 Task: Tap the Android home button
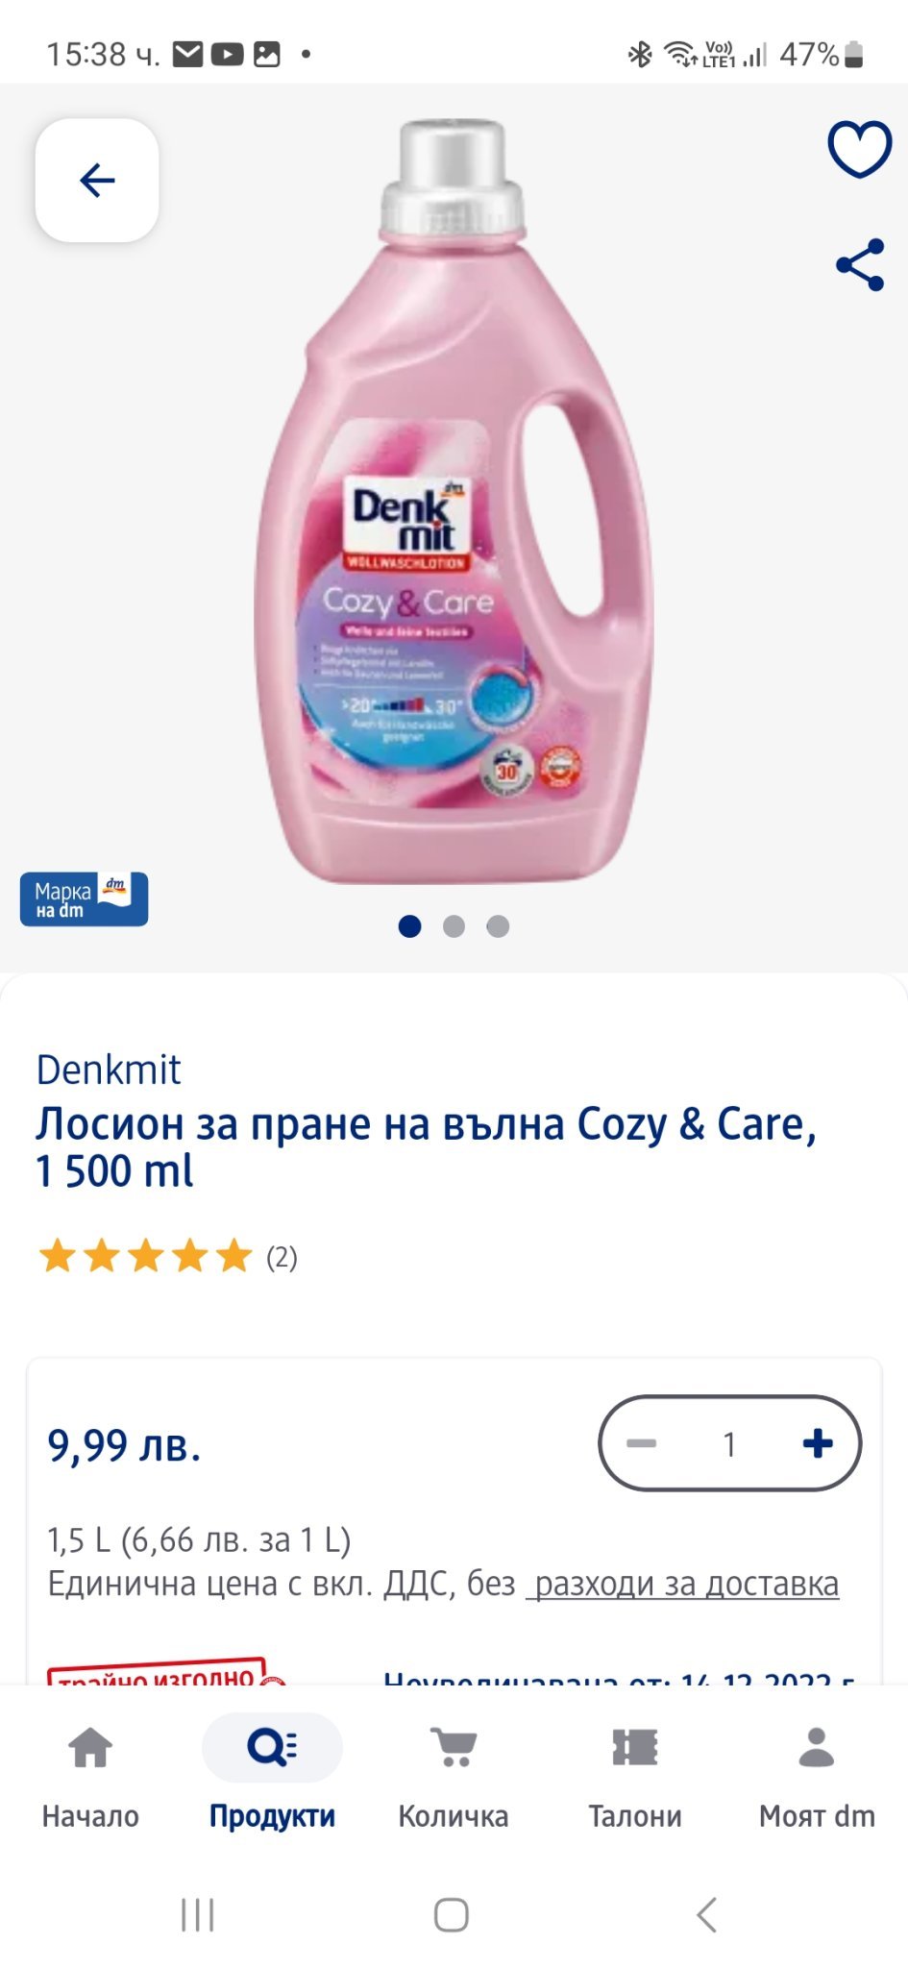coord(452,1914)
